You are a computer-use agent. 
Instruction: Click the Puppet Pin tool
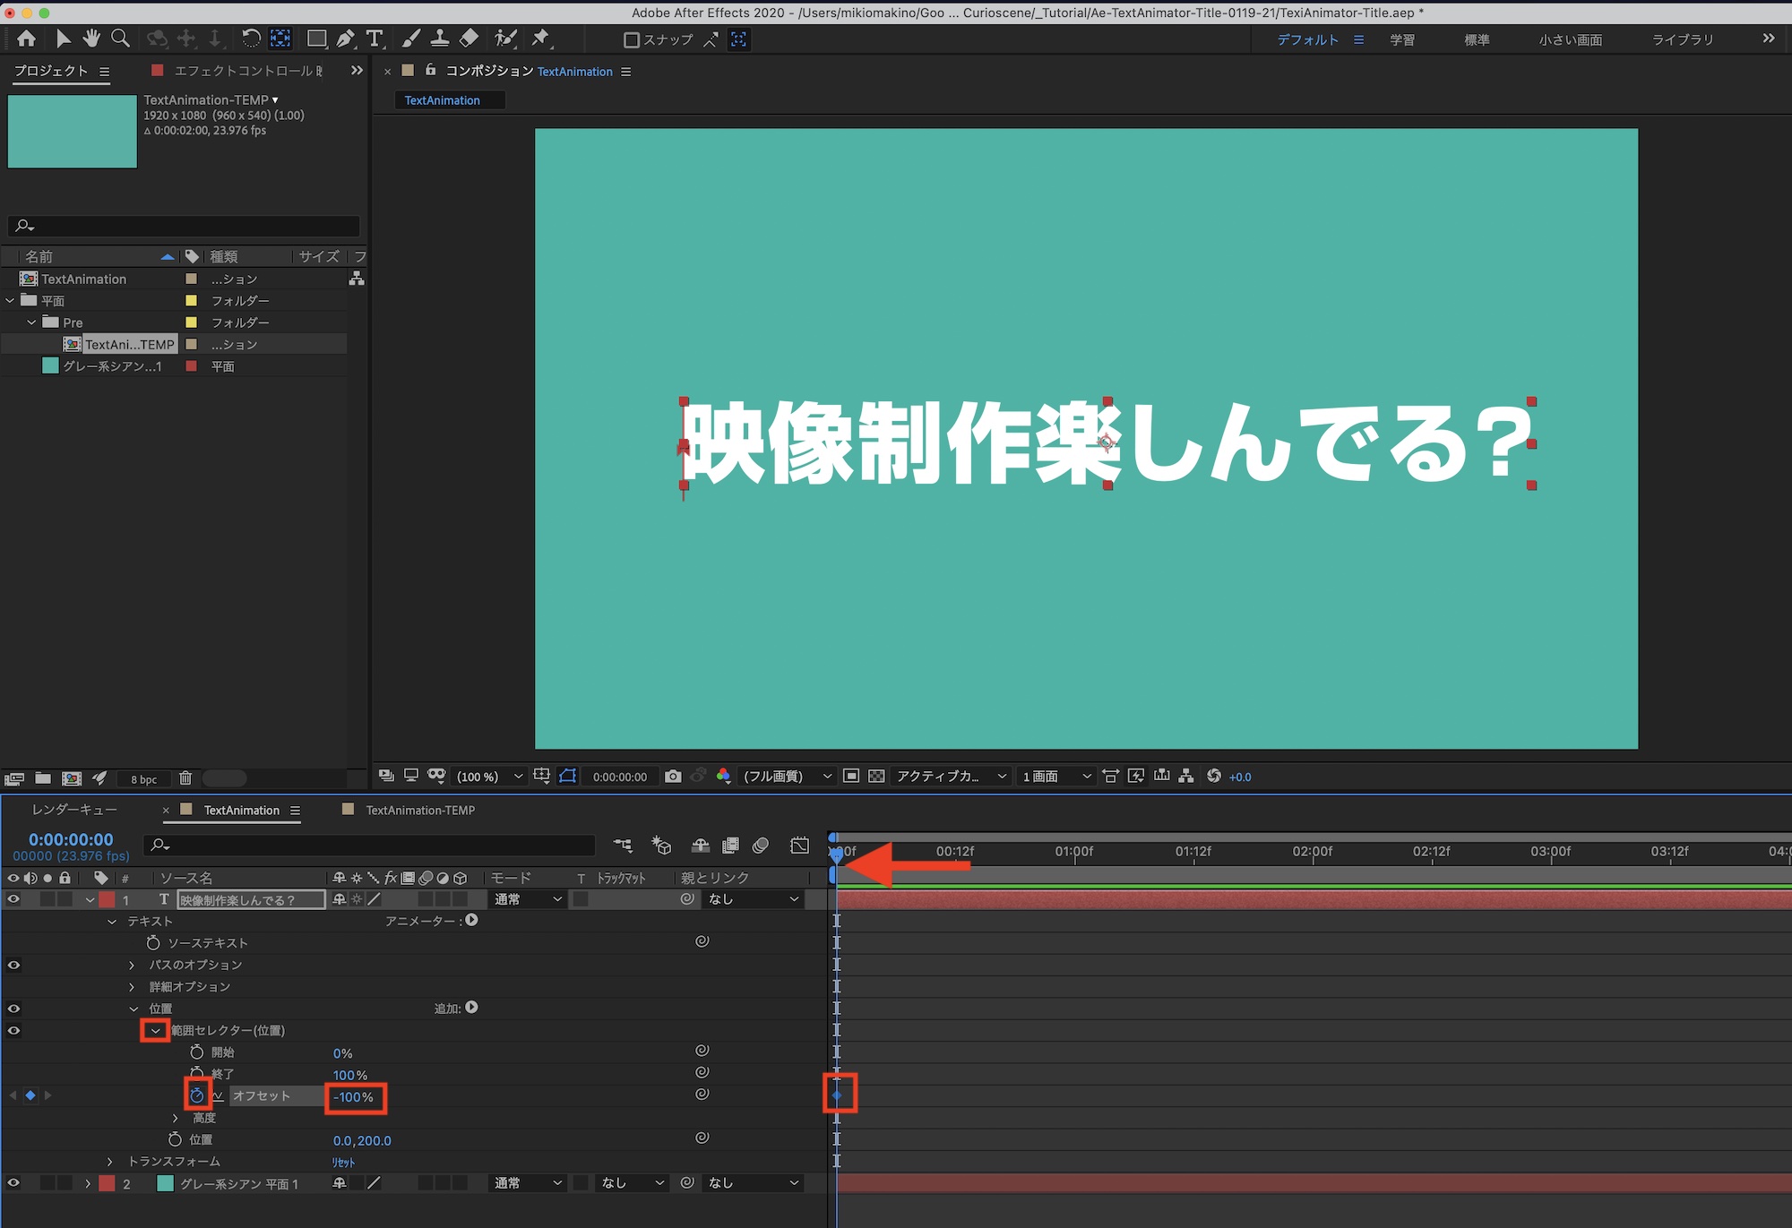[540, 39]
